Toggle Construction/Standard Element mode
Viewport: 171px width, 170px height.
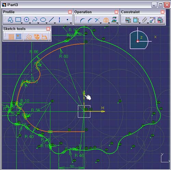(28, 37)
